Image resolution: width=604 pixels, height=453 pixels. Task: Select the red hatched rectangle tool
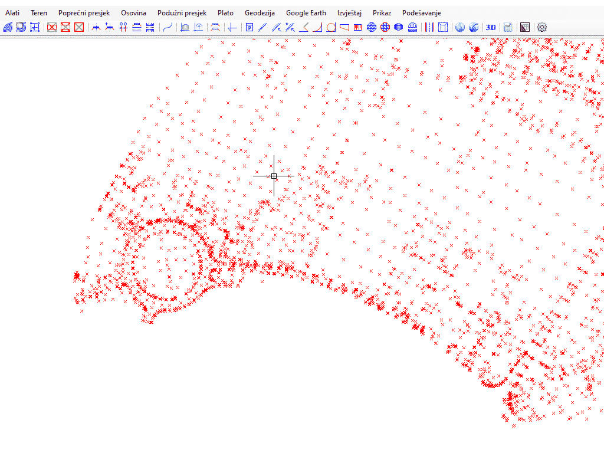[358, 27]
